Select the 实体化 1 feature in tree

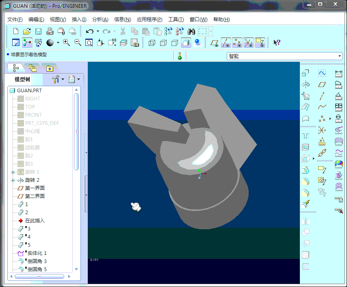pos(37,253)
